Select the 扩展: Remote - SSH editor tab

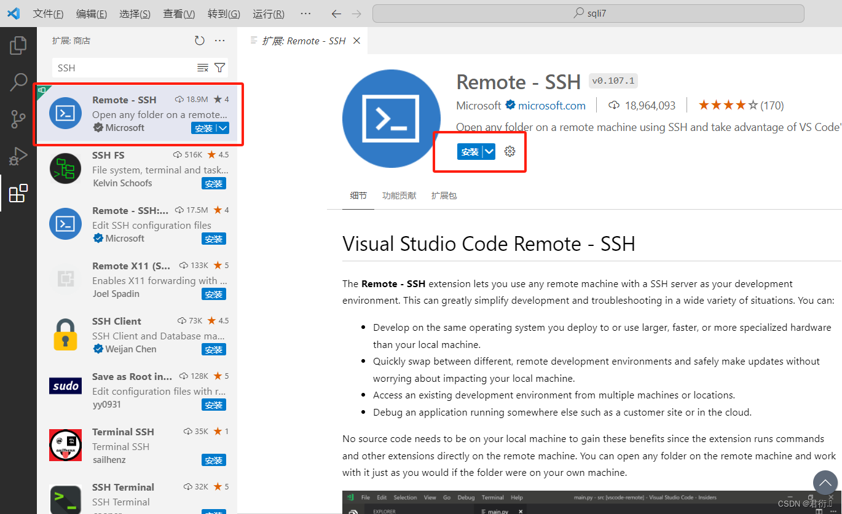(x=304, y=41)
